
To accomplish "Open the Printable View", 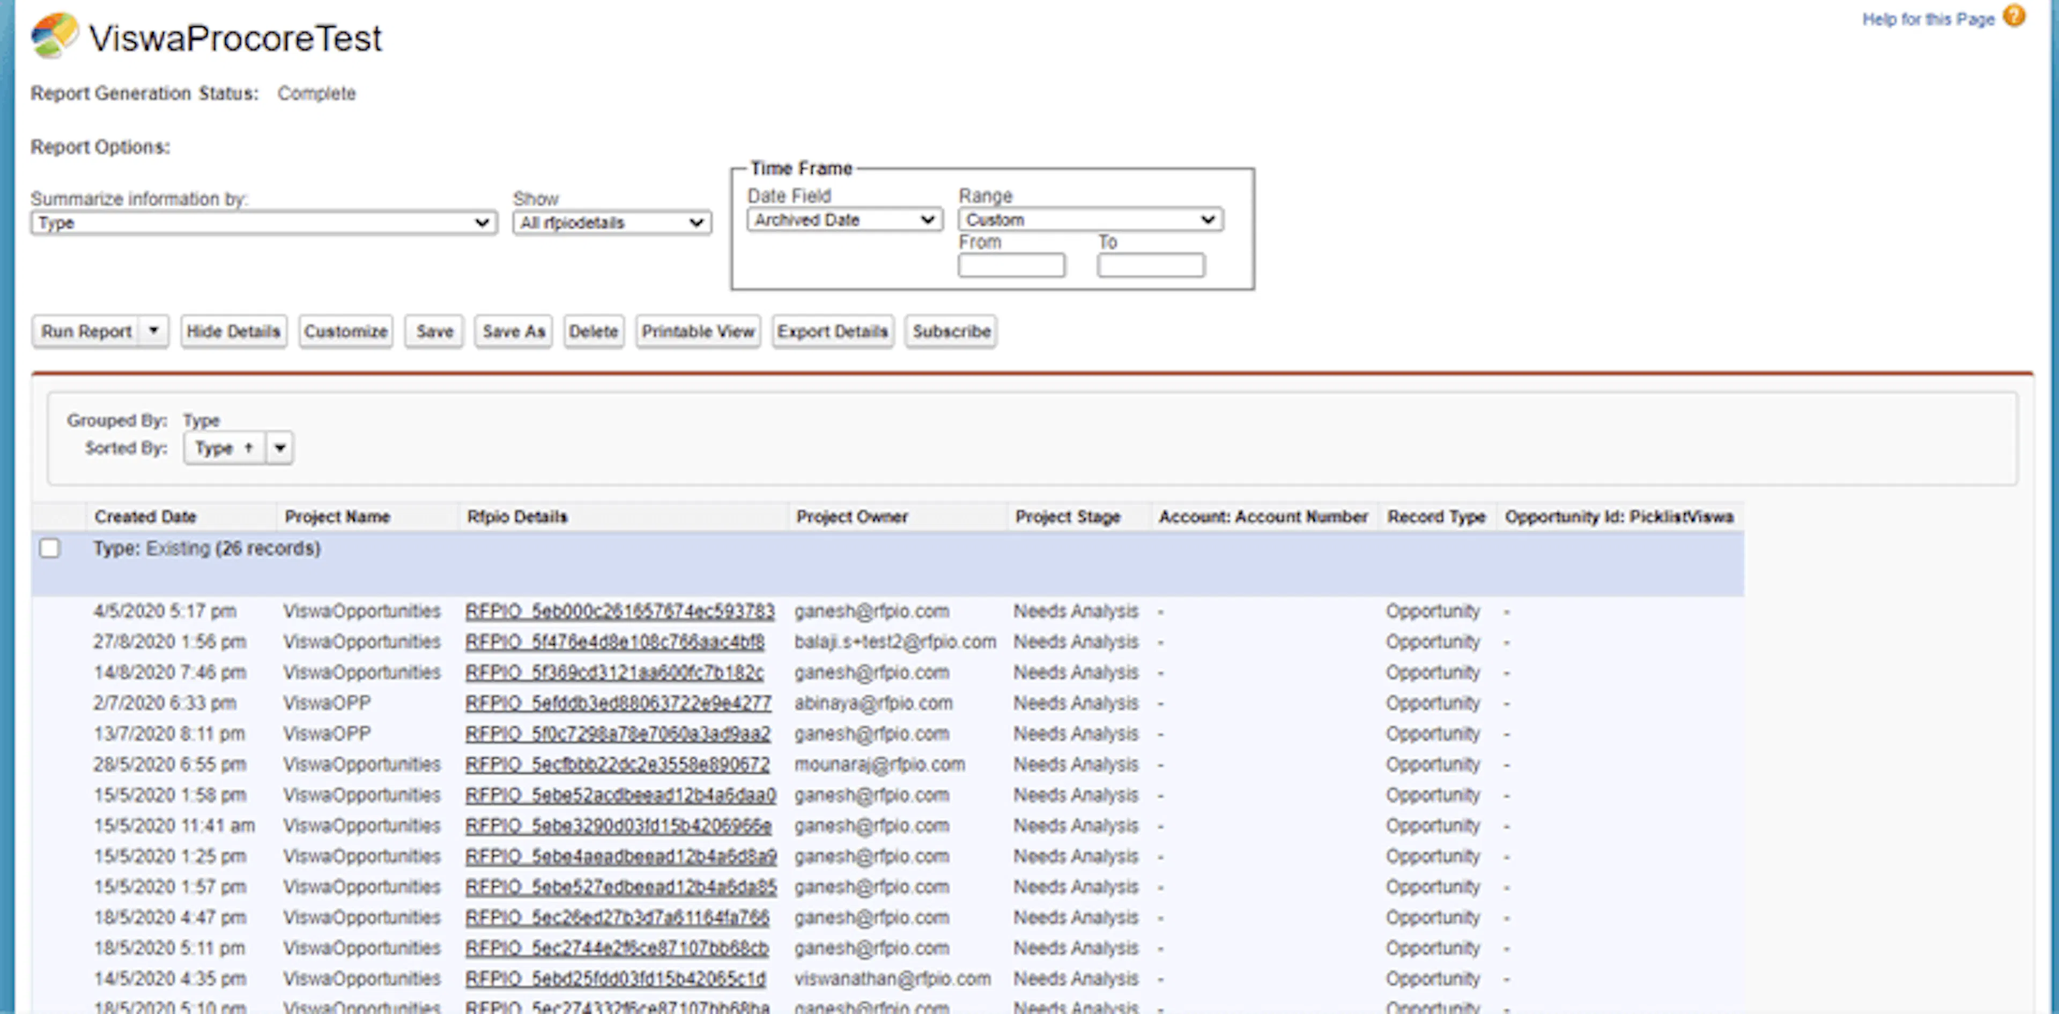I will (698, 331).
